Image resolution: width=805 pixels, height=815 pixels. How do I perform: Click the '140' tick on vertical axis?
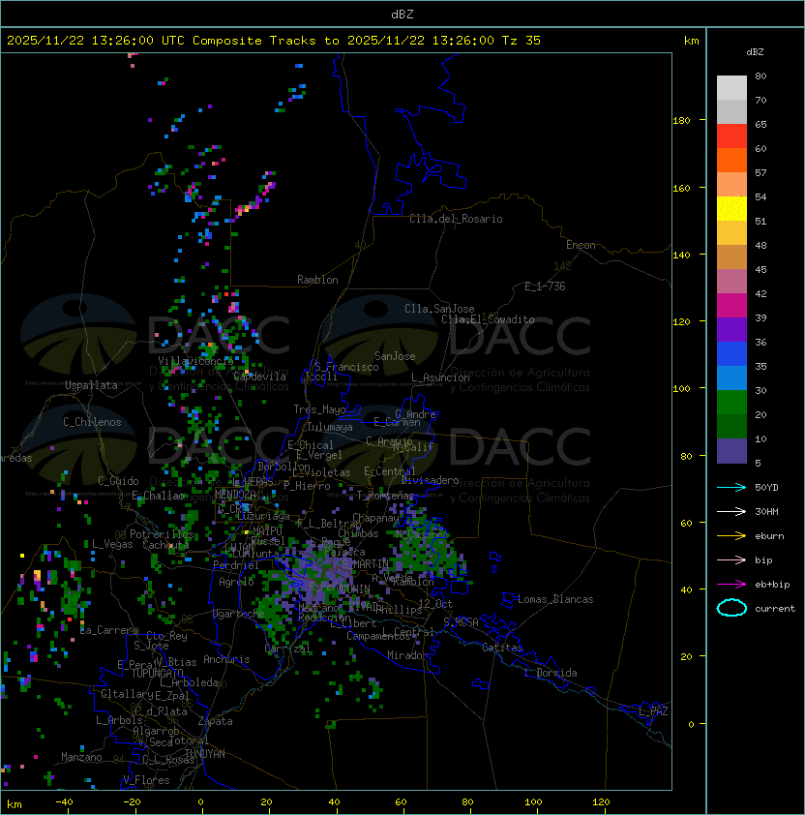click(681, 255)
